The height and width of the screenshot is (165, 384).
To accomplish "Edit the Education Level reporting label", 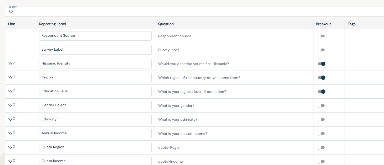I will (95, 92).
